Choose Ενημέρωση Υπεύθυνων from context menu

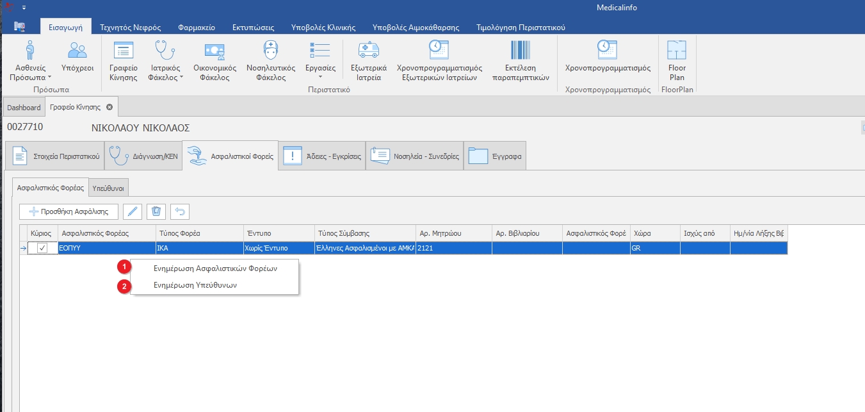pos(195,285)
